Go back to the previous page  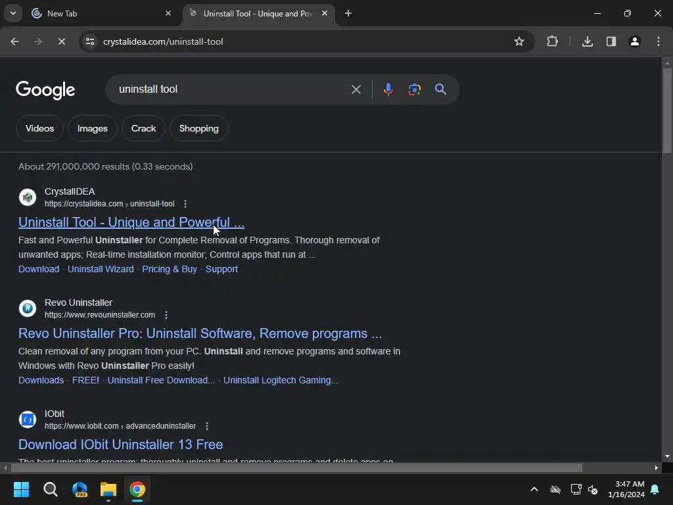[14, 41]
